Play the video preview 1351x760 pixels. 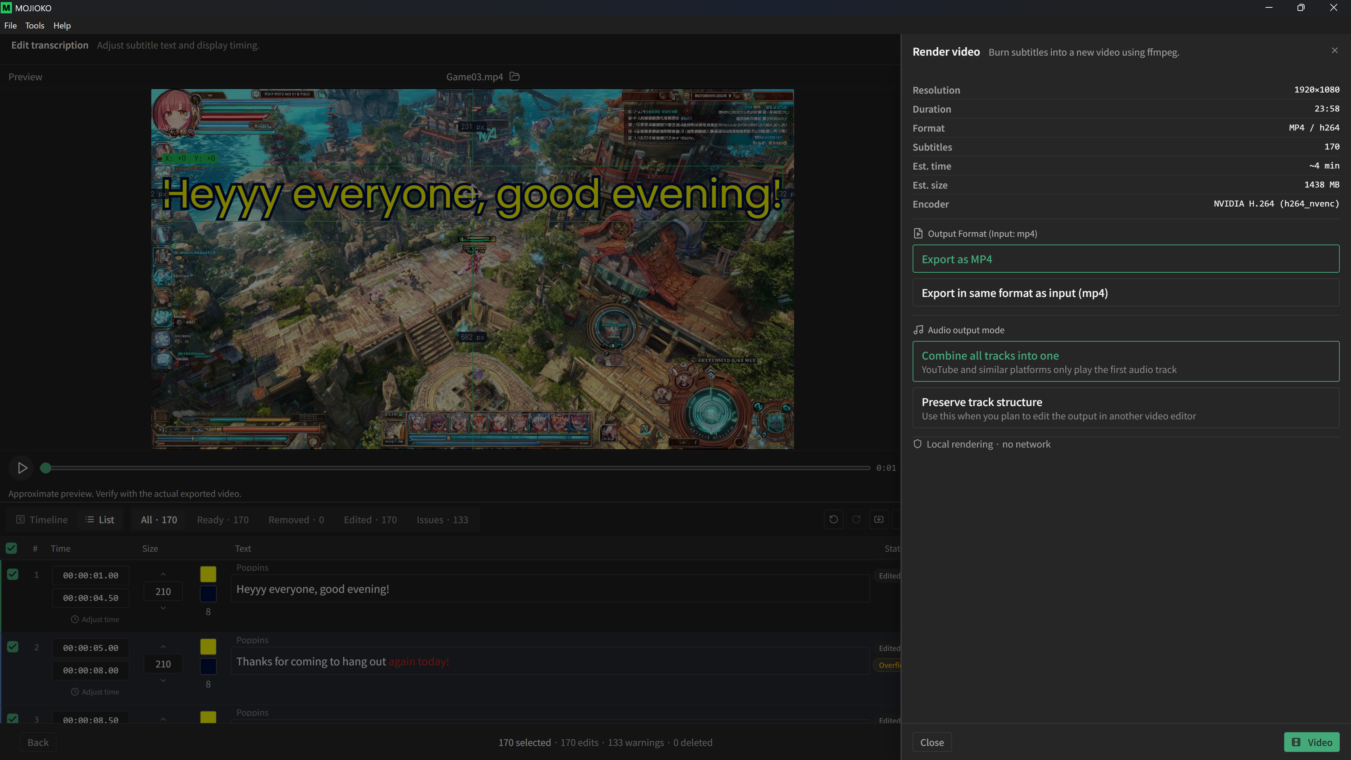pos(22,468)
